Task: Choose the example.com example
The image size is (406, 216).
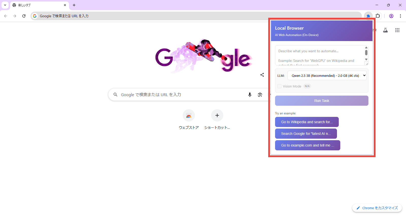Action: point(308,145)
